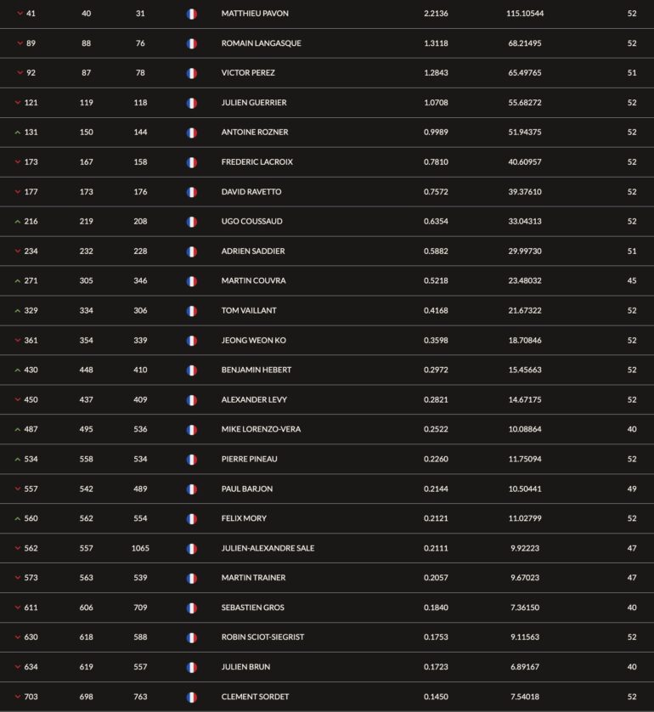
Task: Click the flag icon next to Victor Perez
Action: coord(191,74)
